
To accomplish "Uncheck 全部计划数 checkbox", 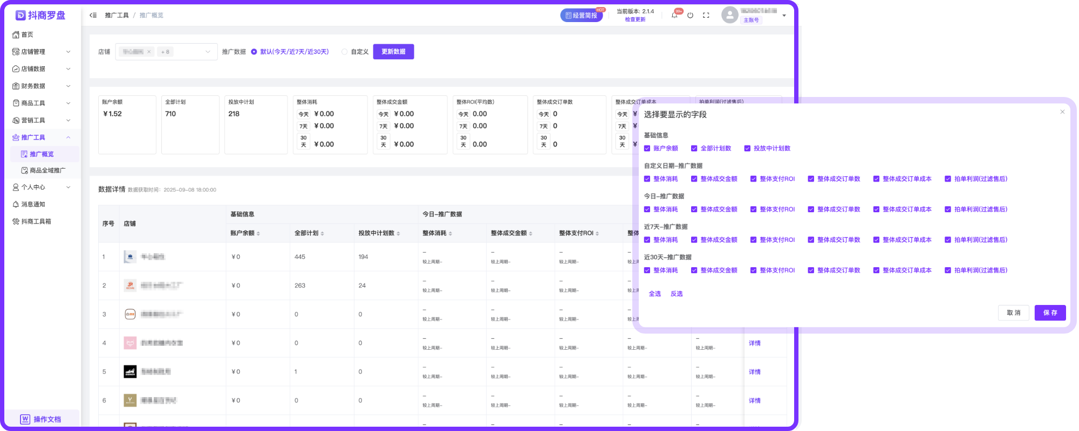I will [694, 148].
